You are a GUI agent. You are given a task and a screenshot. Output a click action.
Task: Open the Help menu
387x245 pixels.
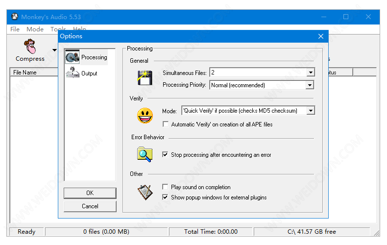pos(79,29)
